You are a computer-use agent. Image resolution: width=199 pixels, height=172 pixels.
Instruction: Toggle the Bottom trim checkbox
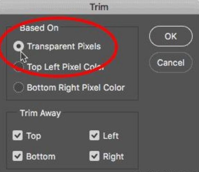pos(17,157)
